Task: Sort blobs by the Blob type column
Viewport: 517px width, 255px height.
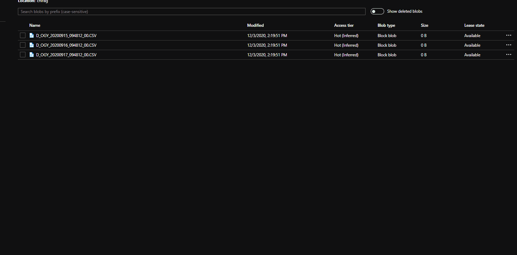Action: 386,25
